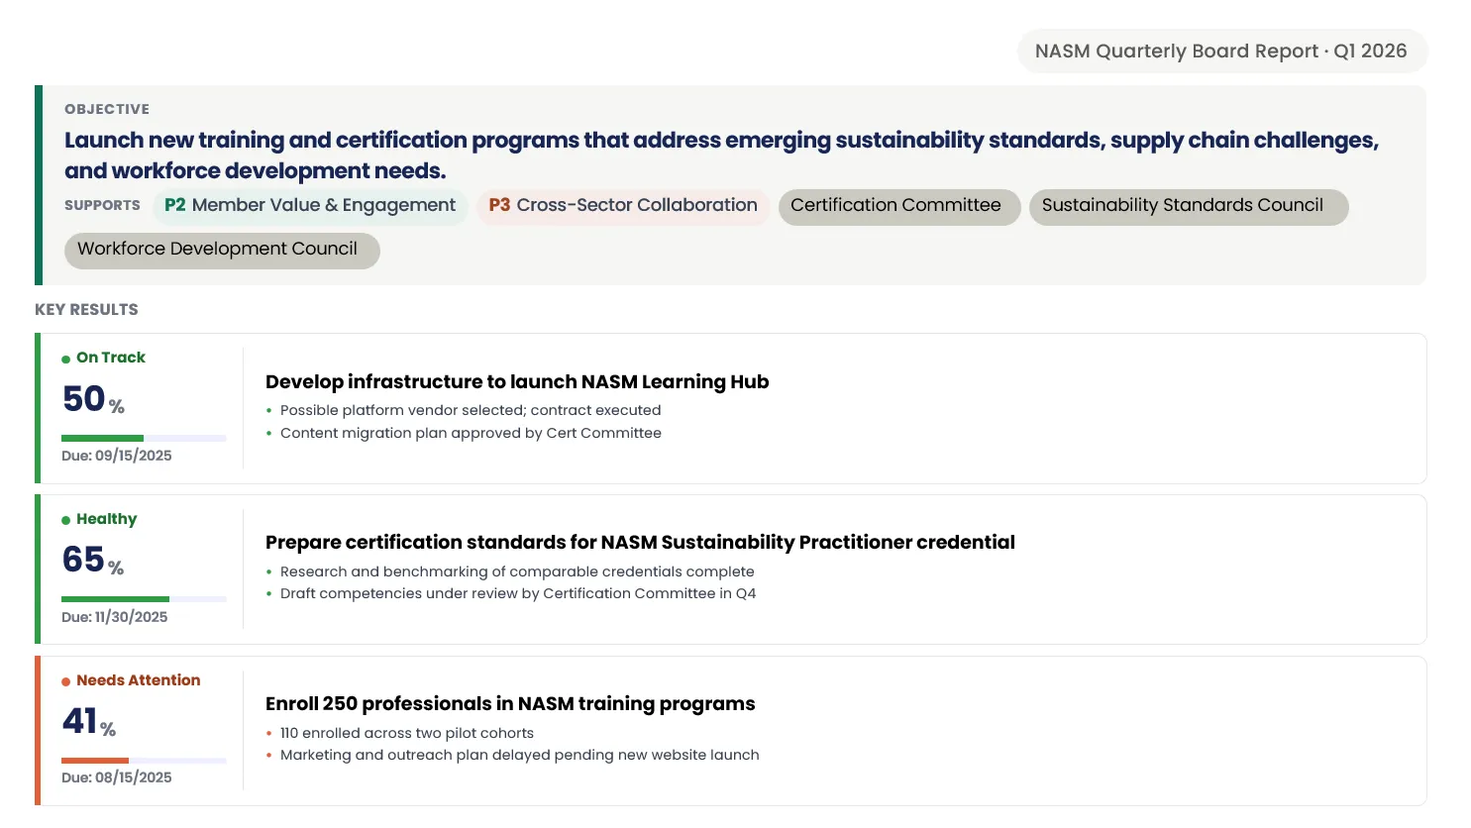The width and height of the screenshot is (1471, 828).
Task: Select the objective headline about launching training programs
Action: click(721, 155)
